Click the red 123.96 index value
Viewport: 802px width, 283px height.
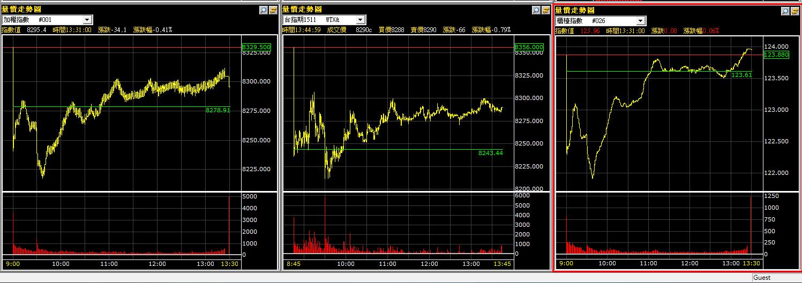(590, 31)
